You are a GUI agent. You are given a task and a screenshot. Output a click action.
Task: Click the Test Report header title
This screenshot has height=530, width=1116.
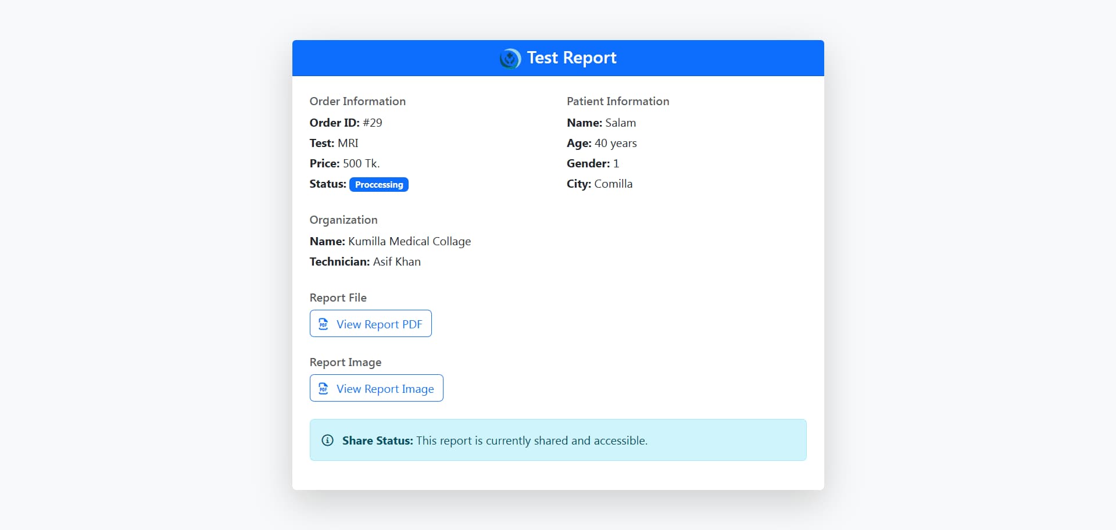pos(571,58)
